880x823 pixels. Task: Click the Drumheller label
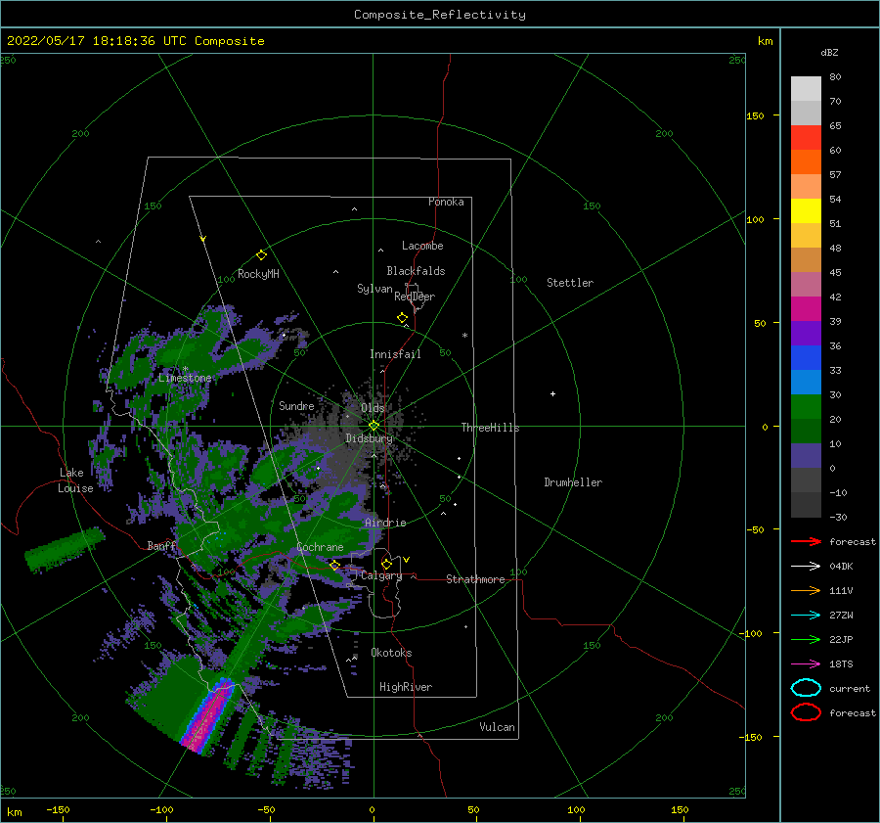(573, 482)
